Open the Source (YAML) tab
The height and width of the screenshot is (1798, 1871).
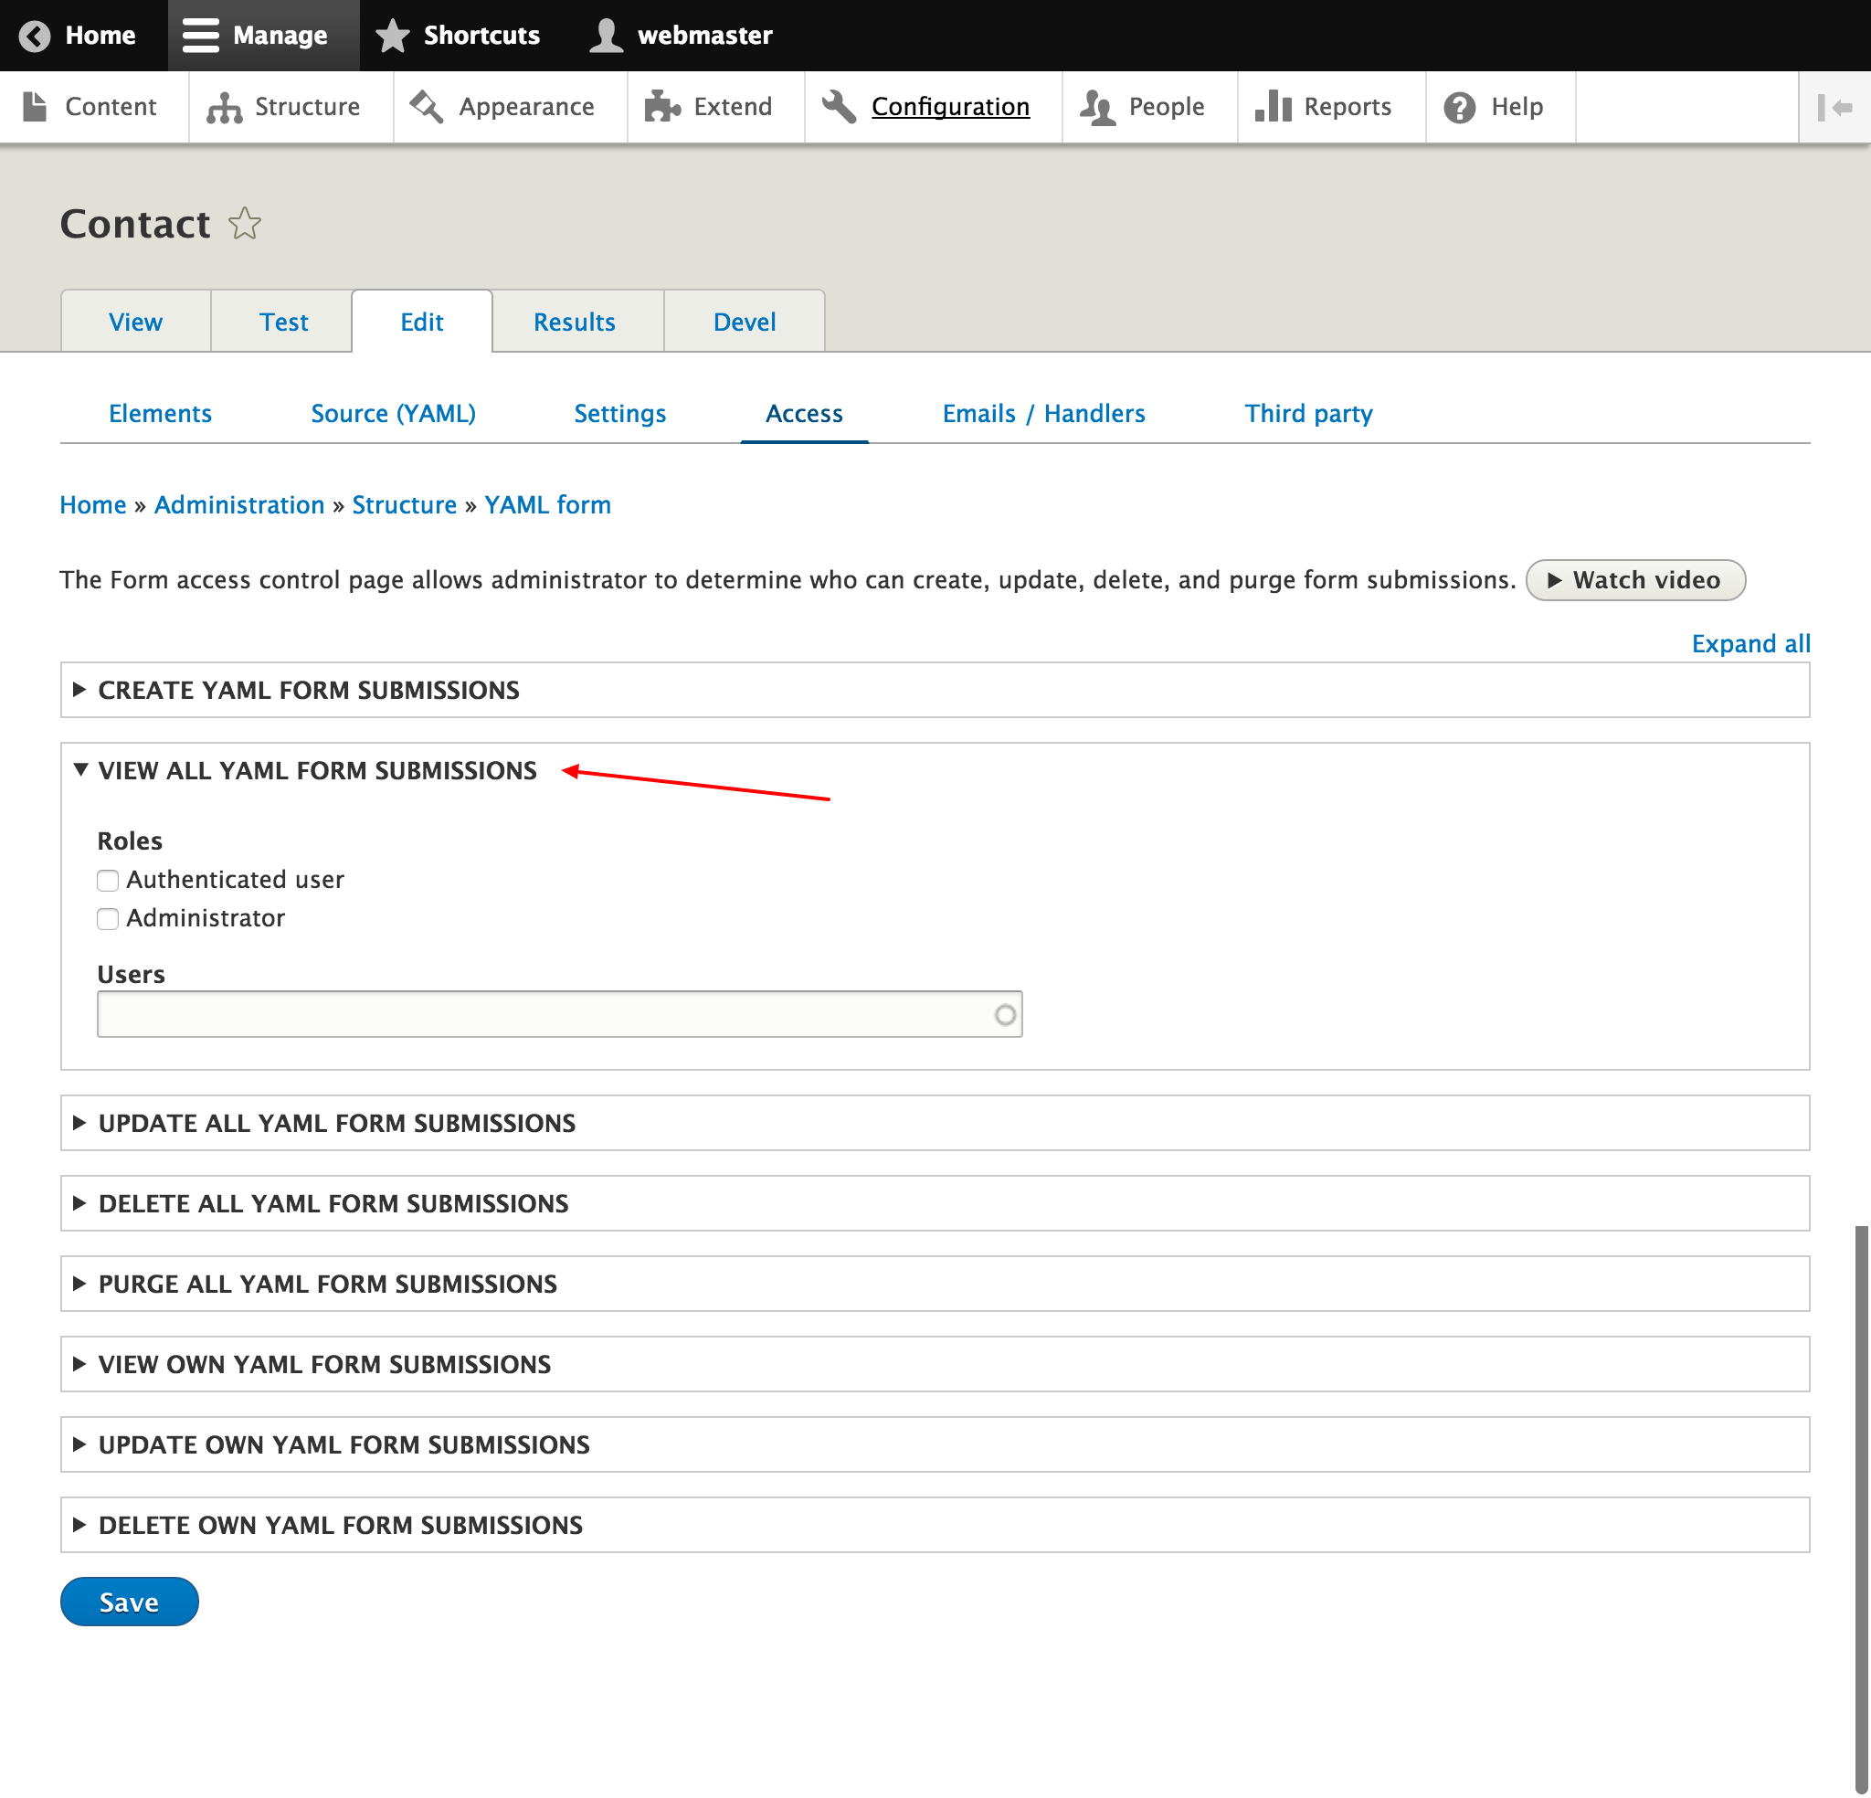point(392,414)
